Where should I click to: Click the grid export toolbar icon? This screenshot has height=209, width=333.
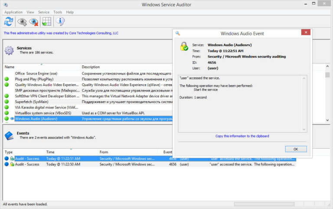coord(46,22)
